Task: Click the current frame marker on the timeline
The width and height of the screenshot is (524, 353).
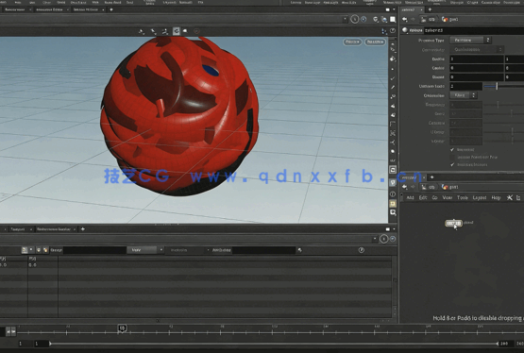Action: pos(123,328)
